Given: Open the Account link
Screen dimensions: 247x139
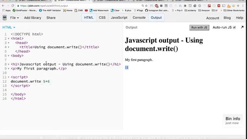Looking at the screenshot, I should 213,18.
